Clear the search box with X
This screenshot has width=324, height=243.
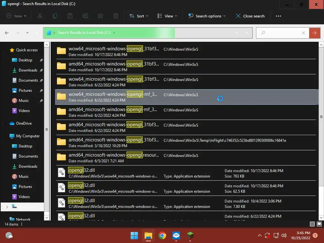(303, 33)
